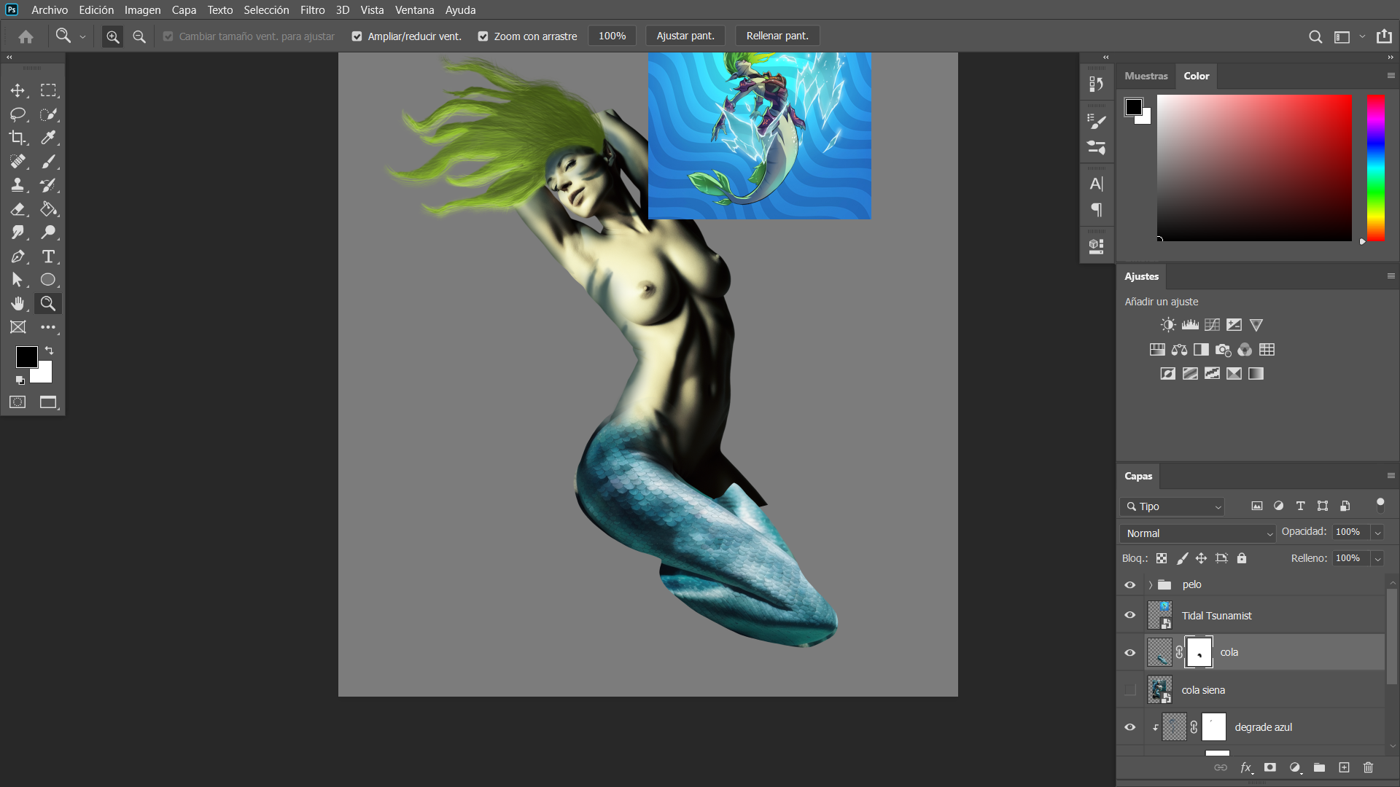Hide the degrade azul layer

point(1130,727)
